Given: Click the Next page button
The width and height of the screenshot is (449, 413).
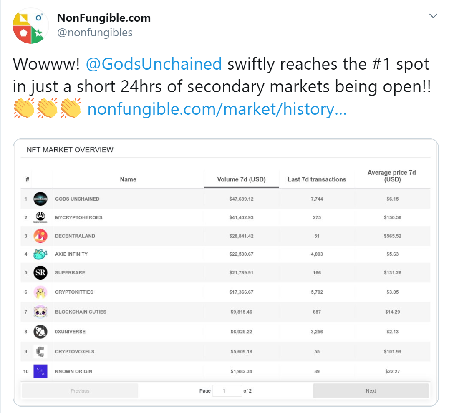Looking at the screenshot, I should (371, 390).
